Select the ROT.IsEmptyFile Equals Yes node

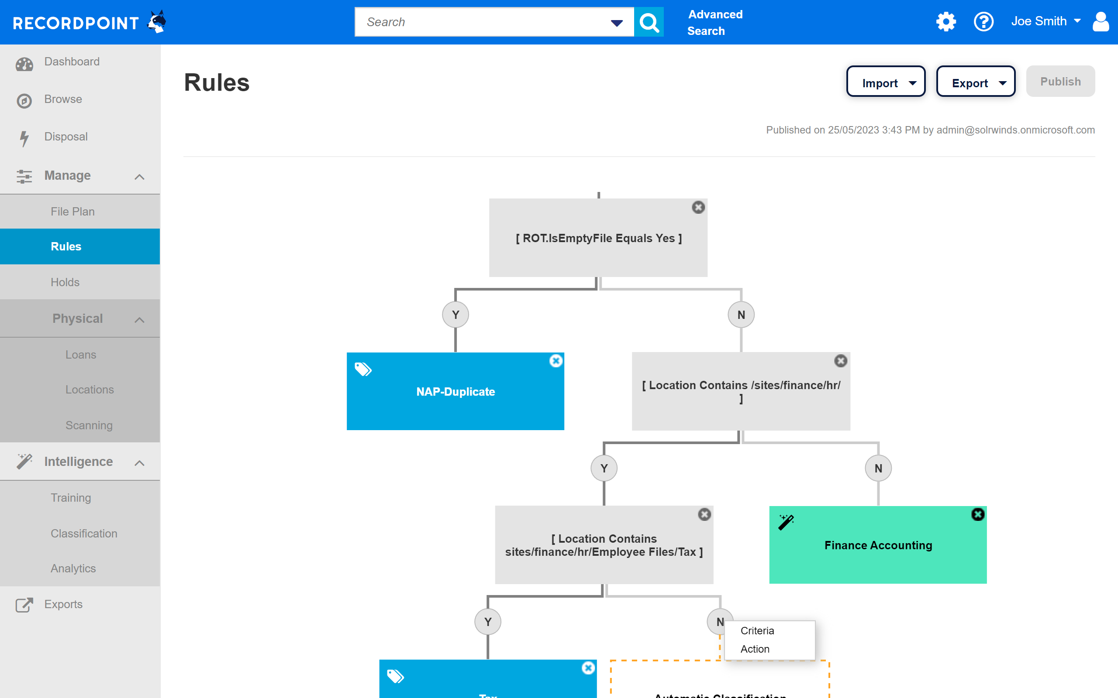(x=598, y=238)
